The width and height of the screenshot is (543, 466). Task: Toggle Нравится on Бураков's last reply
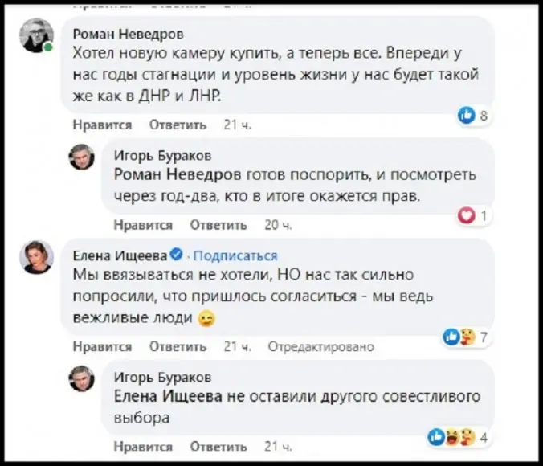pos(143,446)
